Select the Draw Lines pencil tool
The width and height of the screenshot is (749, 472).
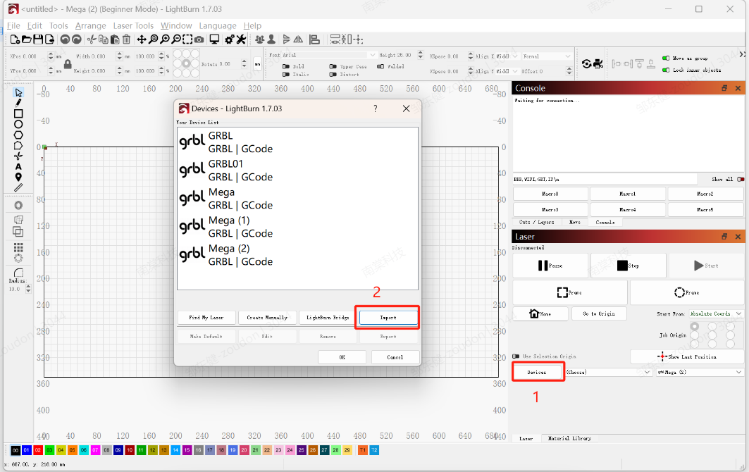[18, 103]
